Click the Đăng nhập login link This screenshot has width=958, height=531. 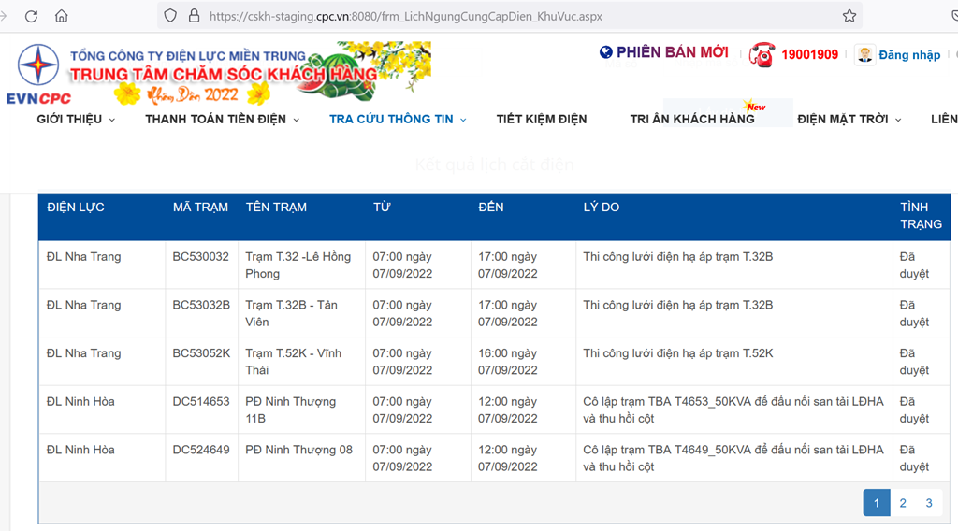click(909, 55)
